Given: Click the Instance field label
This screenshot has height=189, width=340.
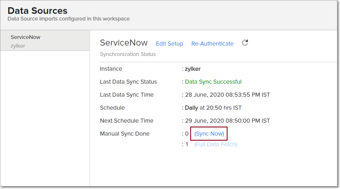Looking at the screenshot, I should click(x=111, y=69).
